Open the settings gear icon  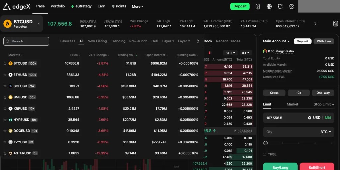[292, 7]
